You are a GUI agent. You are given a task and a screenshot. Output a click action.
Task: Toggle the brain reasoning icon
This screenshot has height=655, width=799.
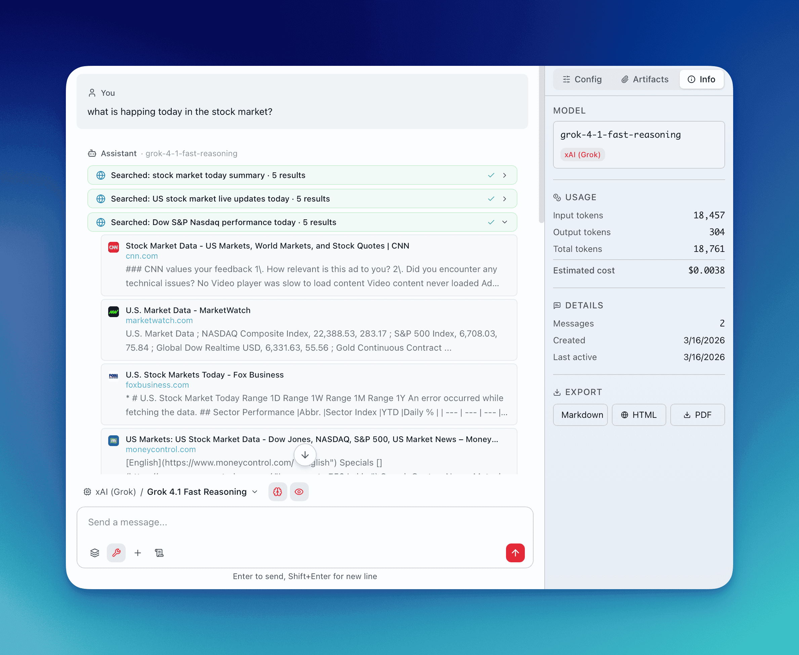pos(278,492)
